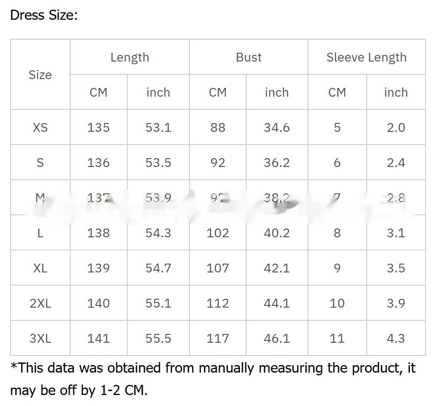444x406 pixels.
Task: Click the inch subheader under Bust
Action: pyautogui.click(x=277, y=92)
